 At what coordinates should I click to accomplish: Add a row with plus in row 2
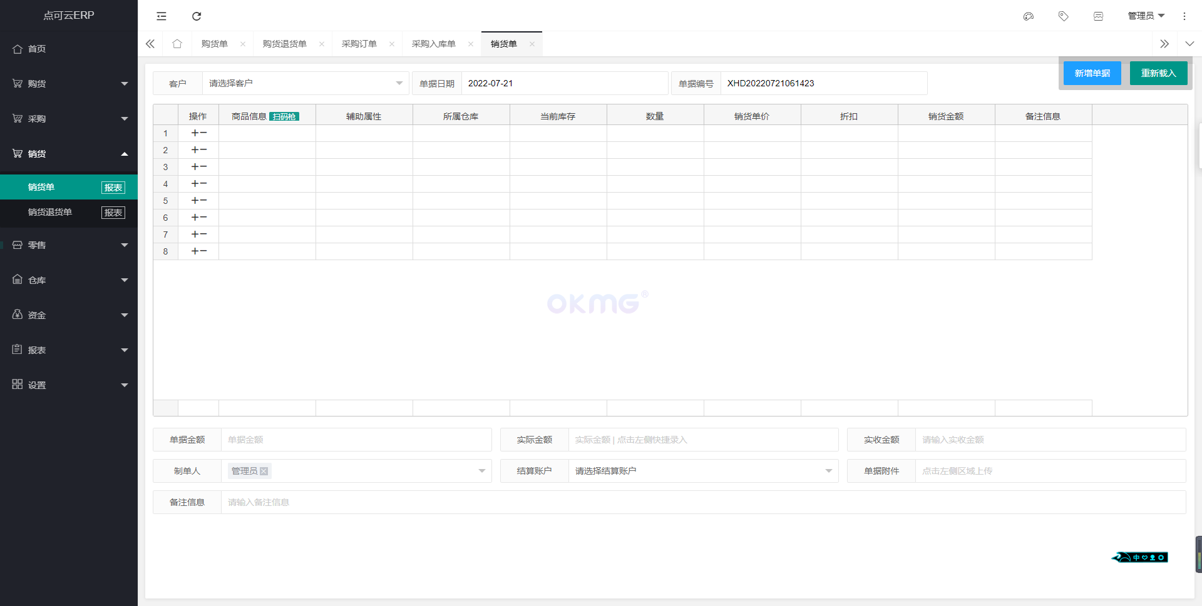pyautogui.click(x=195, y=150)
